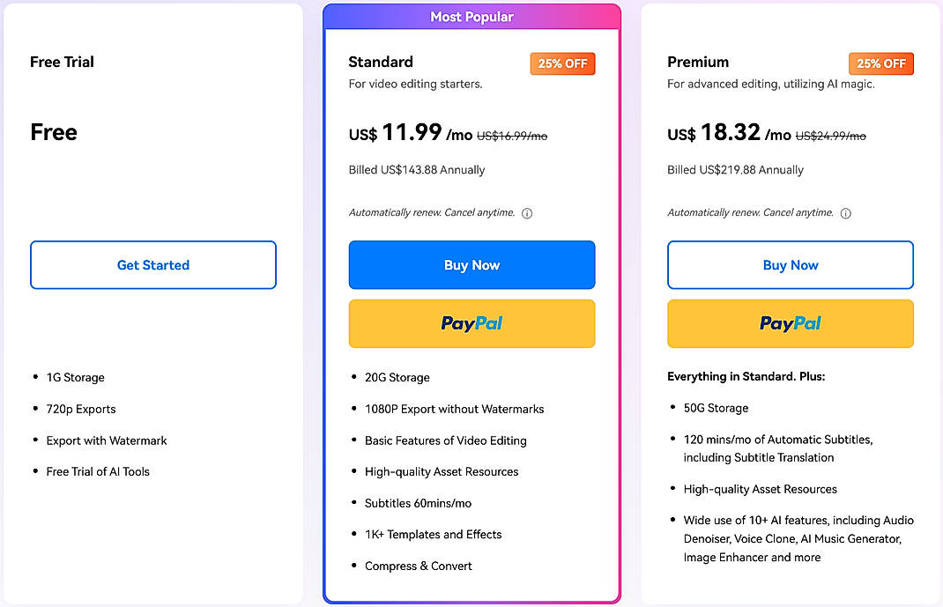The image size is (943, 607).
Task: Click the 1080P Export without Watermarks feature
Action: point(454,409)
